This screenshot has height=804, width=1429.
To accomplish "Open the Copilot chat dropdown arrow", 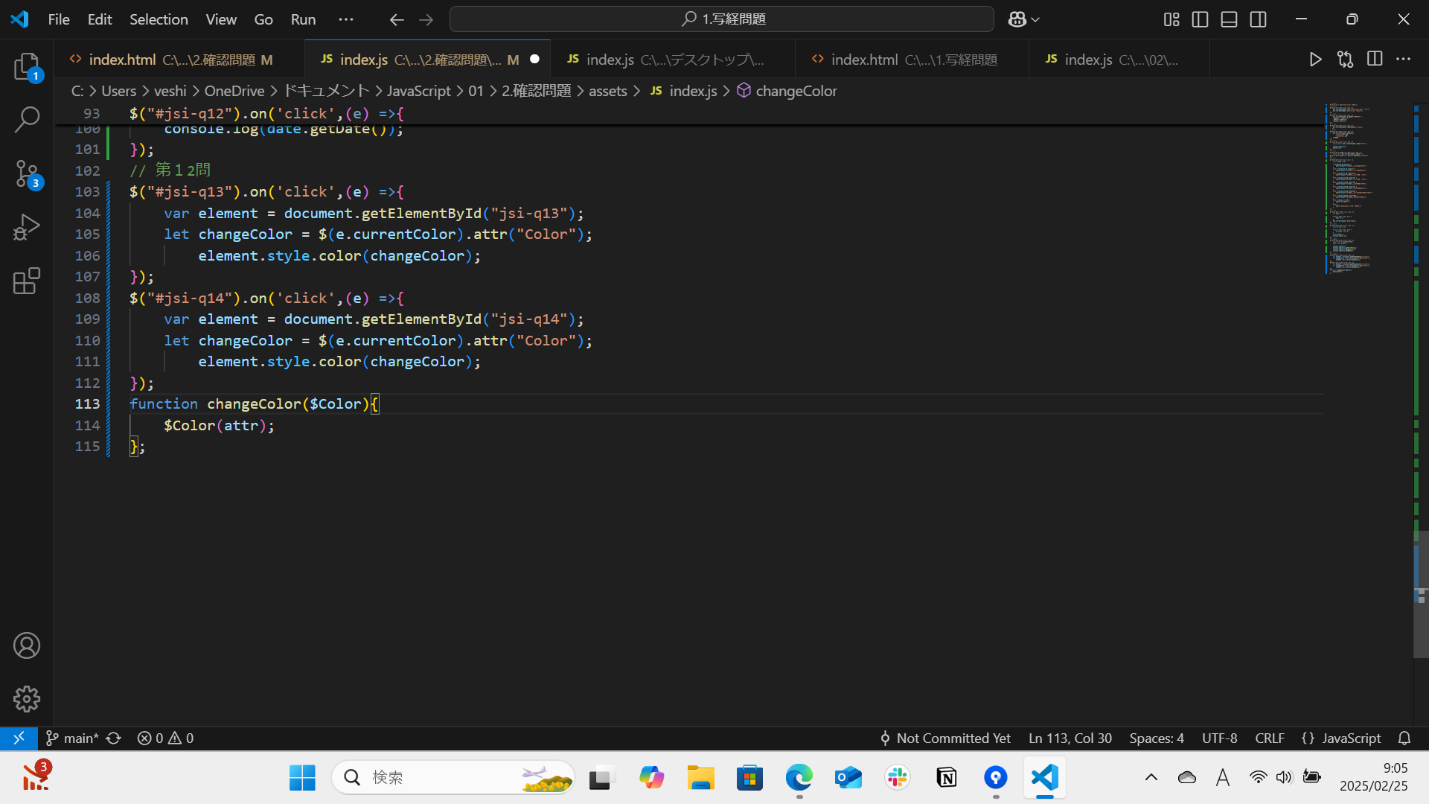I will coord(1035,19).
